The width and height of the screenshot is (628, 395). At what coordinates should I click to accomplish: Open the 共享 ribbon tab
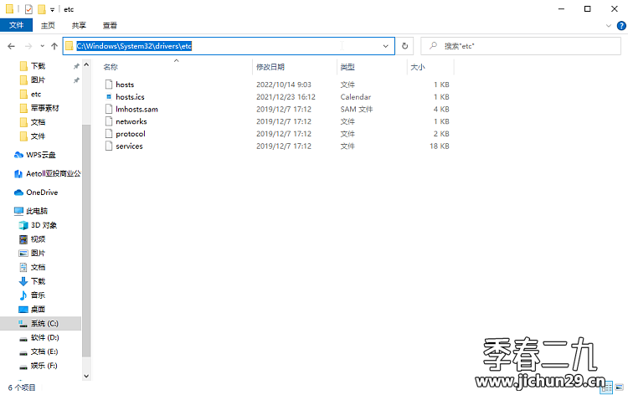(79, 25)
